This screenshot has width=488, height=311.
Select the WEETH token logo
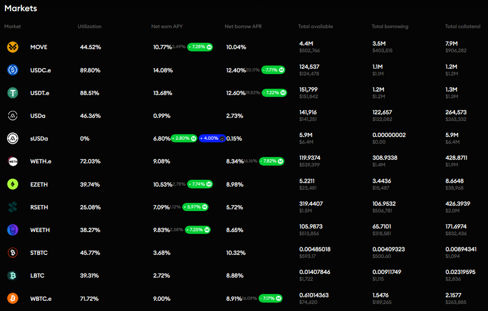click(13, 230)
